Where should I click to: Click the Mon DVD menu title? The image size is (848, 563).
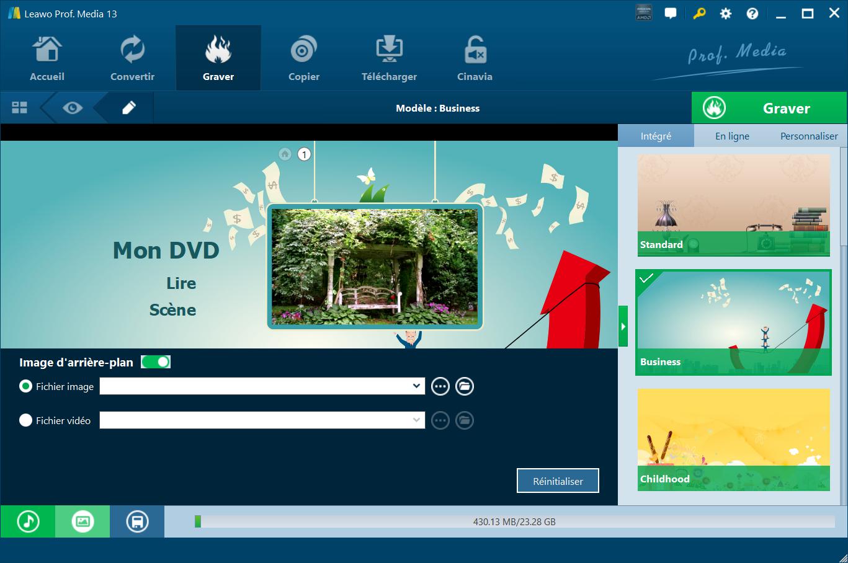click(x=166, y=250)
